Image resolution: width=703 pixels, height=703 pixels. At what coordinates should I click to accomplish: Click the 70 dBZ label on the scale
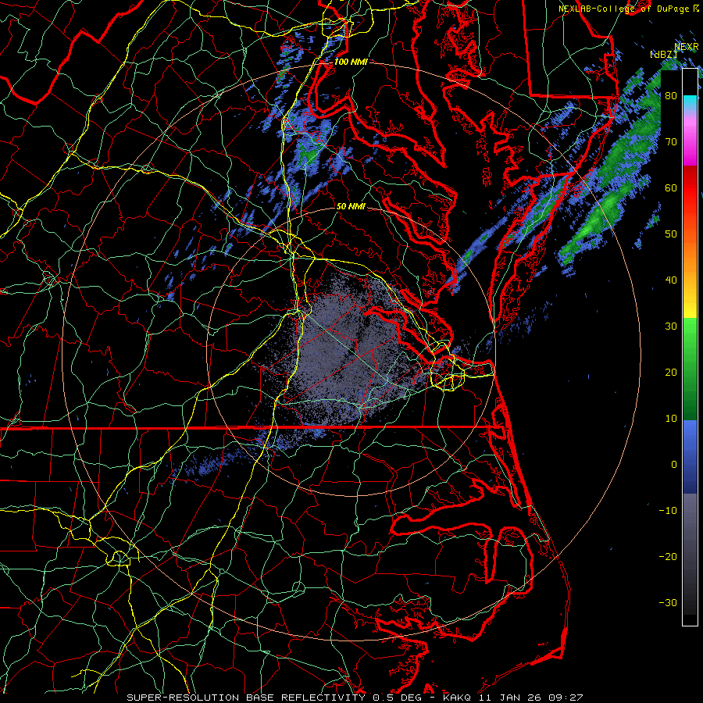(671, 142)
